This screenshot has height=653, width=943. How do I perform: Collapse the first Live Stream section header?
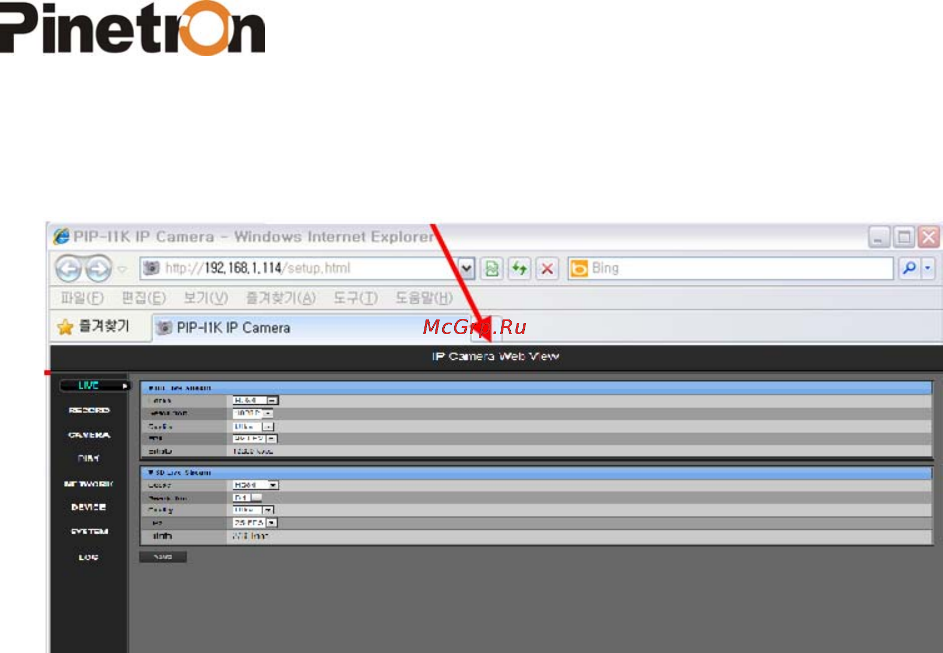[x=536, y=388]
